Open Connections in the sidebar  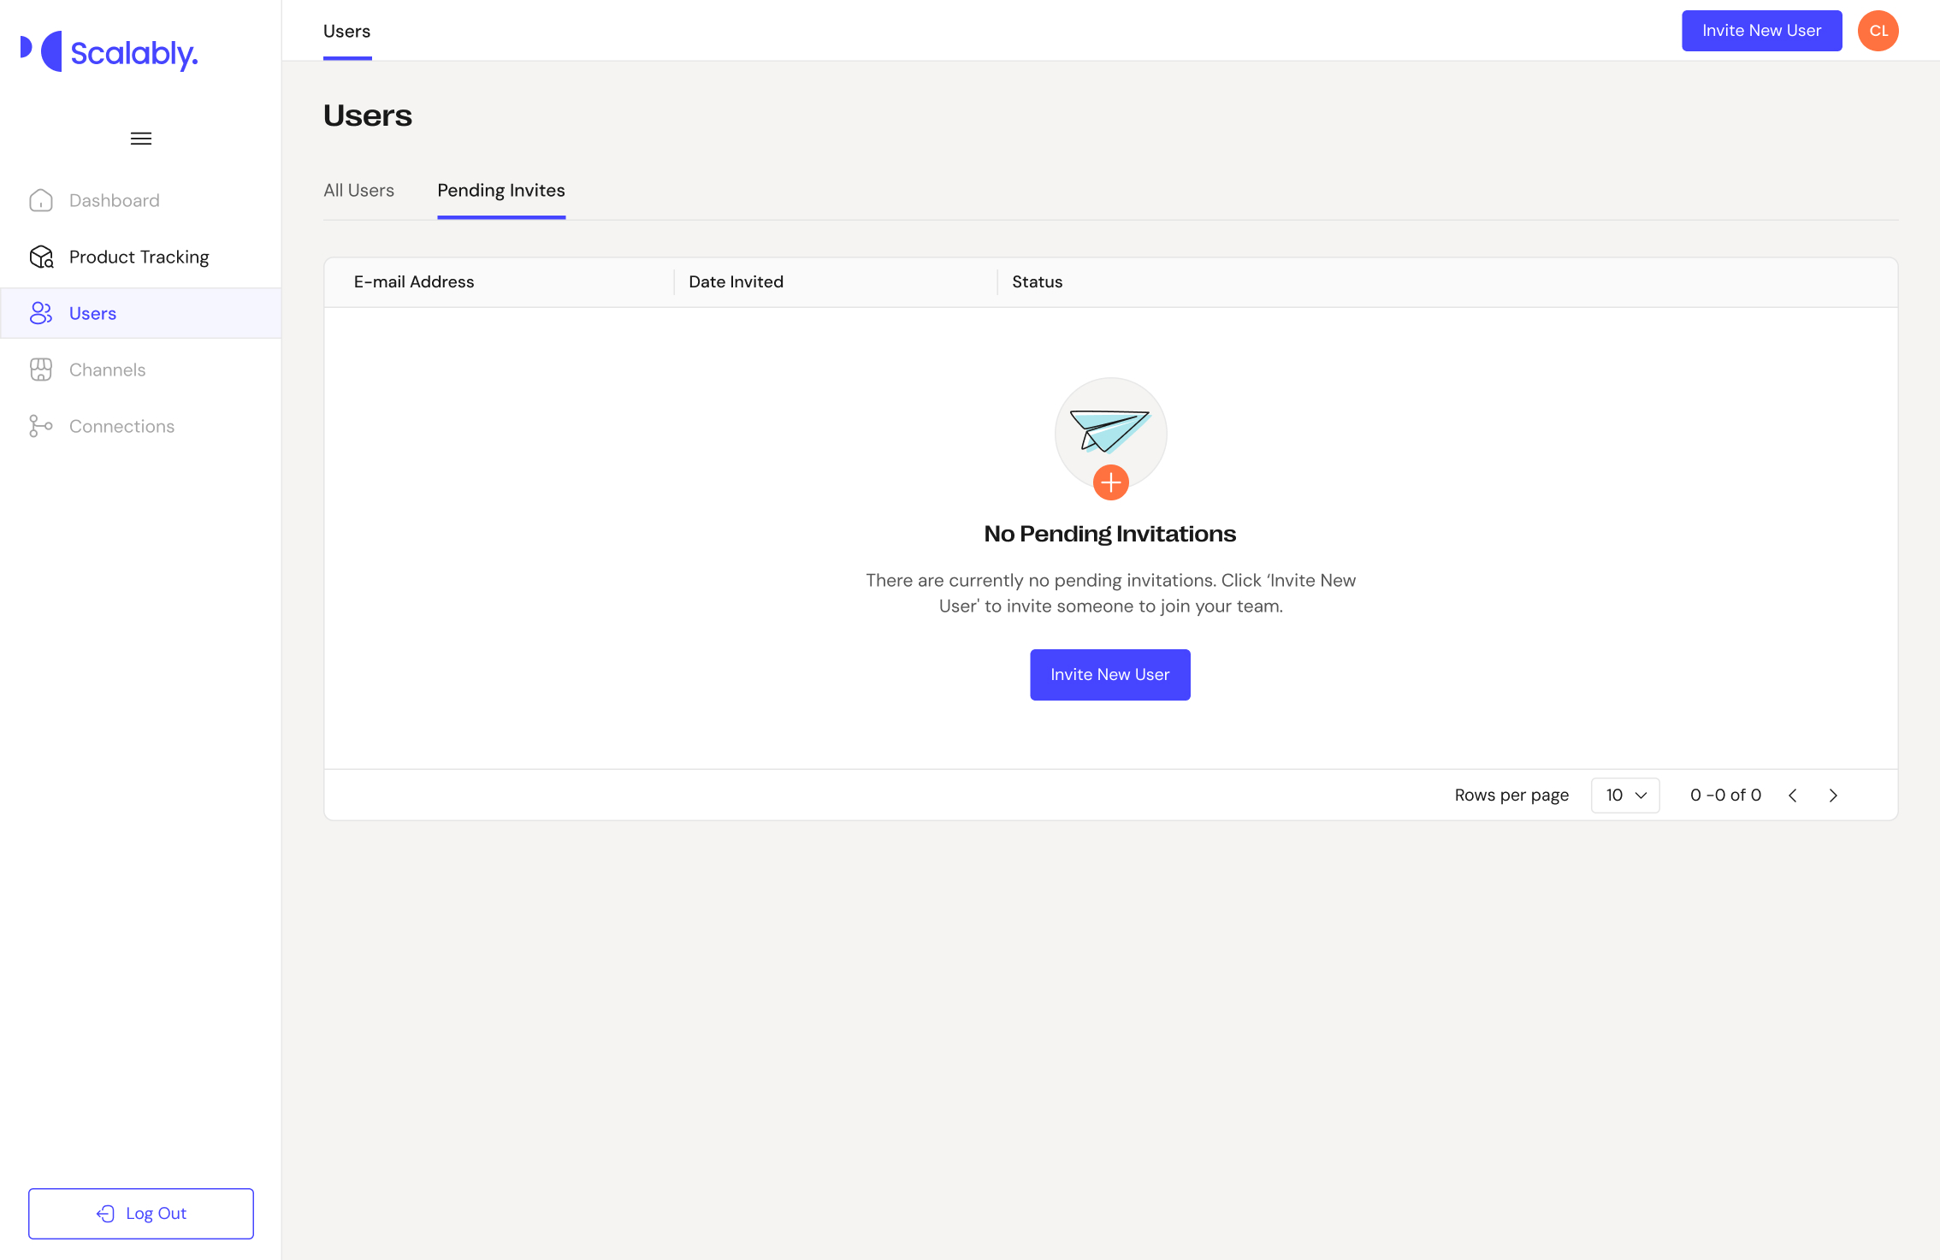tap(121, 426)
